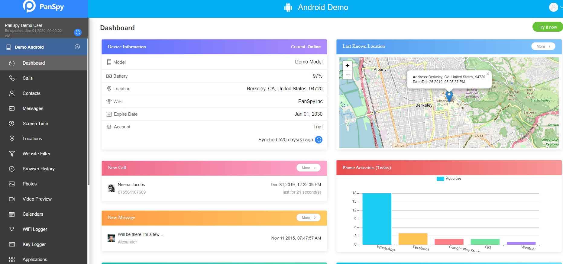Click phone number 075561107609

point(132,192)
